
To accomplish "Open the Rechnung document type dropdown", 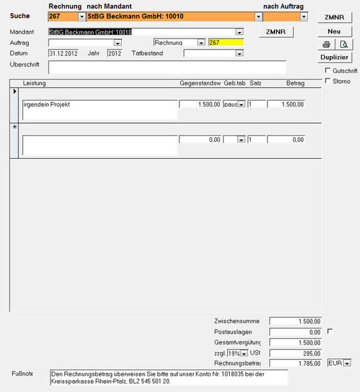I will (201, 42).
